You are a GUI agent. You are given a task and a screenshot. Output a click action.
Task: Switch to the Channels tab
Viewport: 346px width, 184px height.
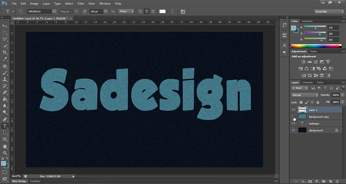pyautogui.click(x=308, y=82)
